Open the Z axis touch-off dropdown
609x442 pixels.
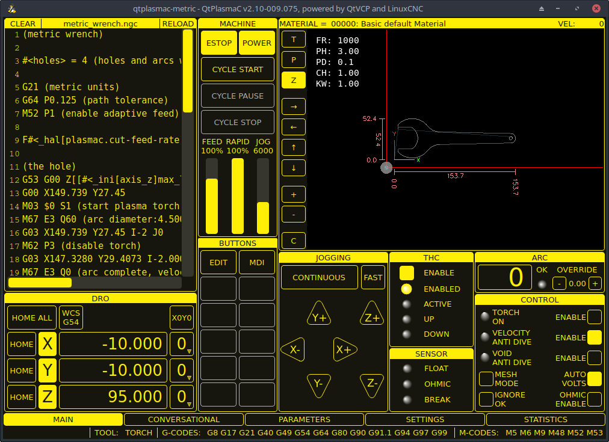click(181, 396)
